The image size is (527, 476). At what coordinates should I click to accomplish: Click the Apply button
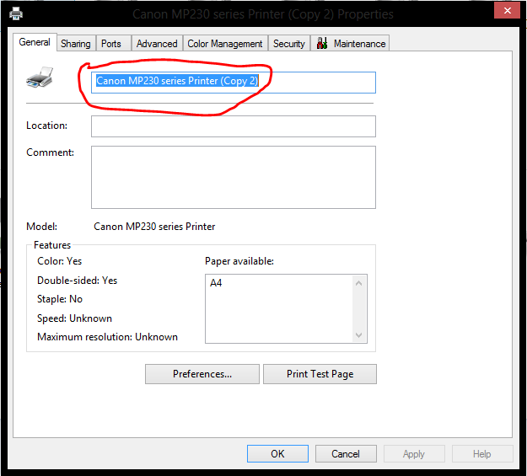(x=414, y=454)
